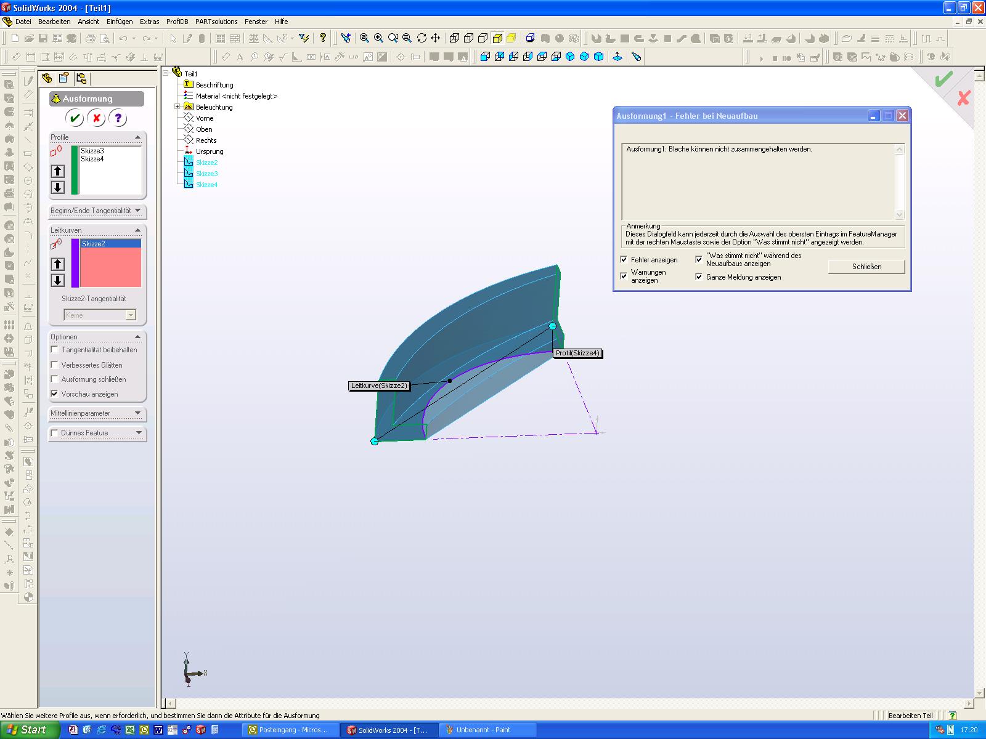Uncheck 'Ganze Meldung anzeigen' checkbox
The height and width of the screenshot is (739, 986).
(699, 277)
